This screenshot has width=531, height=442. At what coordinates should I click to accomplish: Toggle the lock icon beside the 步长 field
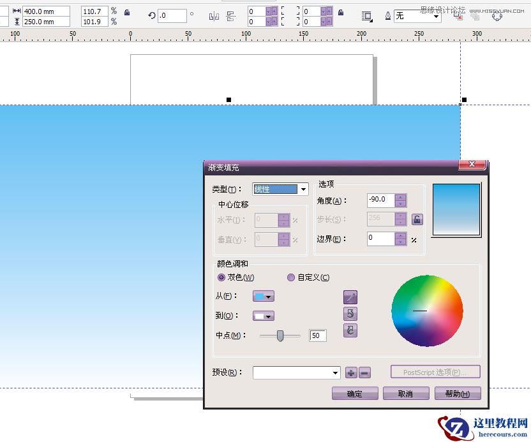[x=416, y=219]
